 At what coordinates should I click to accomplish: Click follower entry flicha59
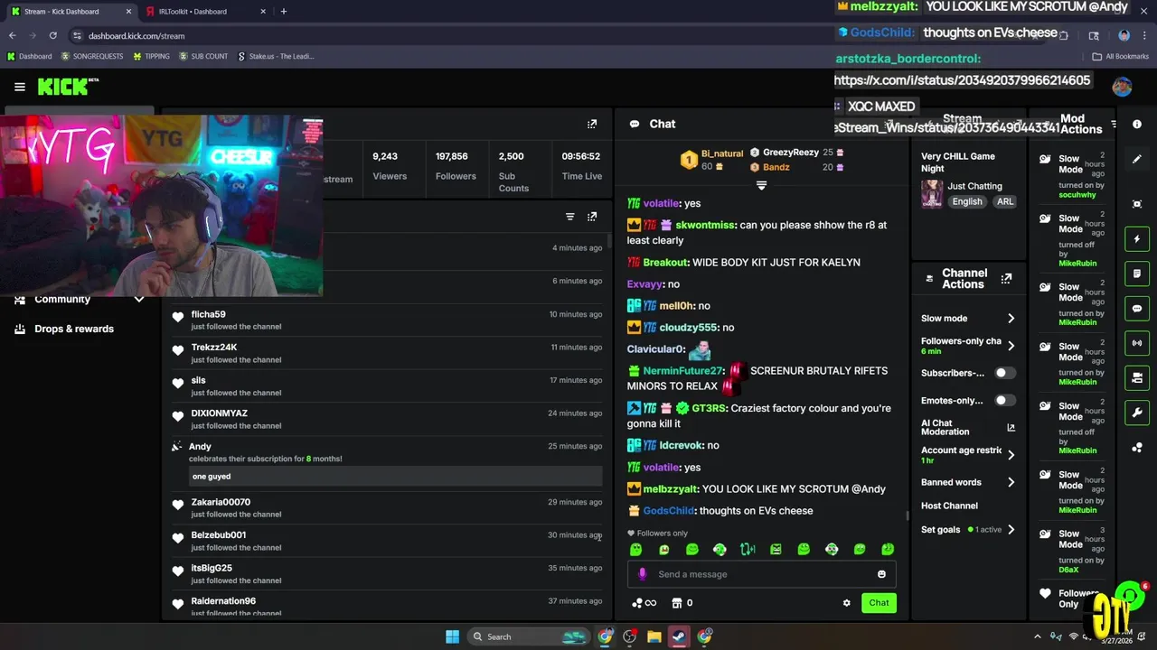click(208, 314)
